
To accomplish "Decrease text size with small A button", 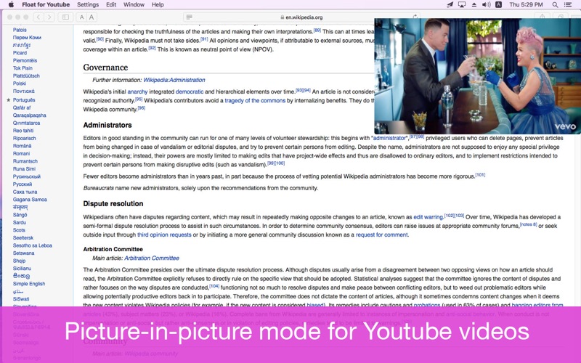I will (82, 17).
